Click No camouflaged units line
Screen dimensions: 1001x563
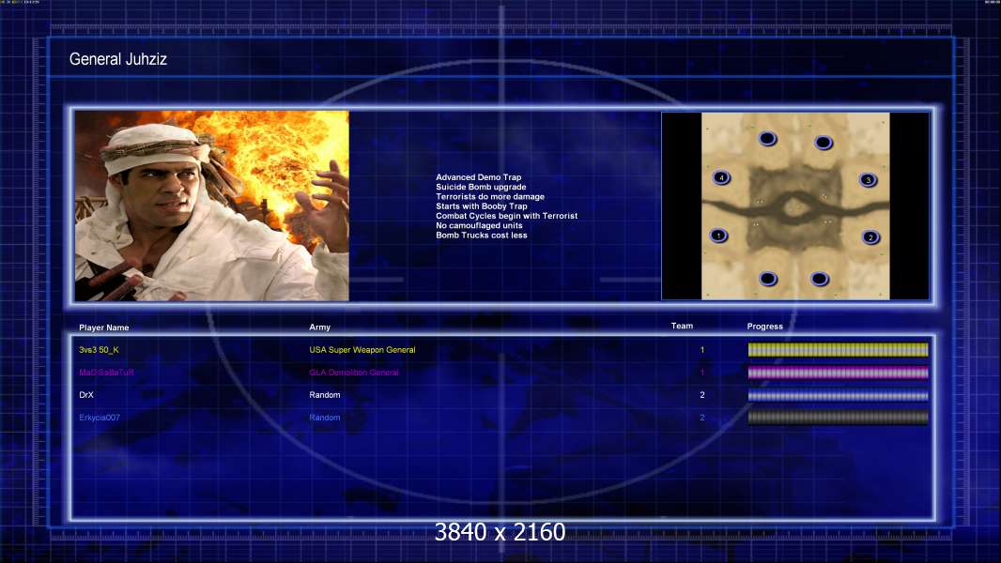[479, 225]
